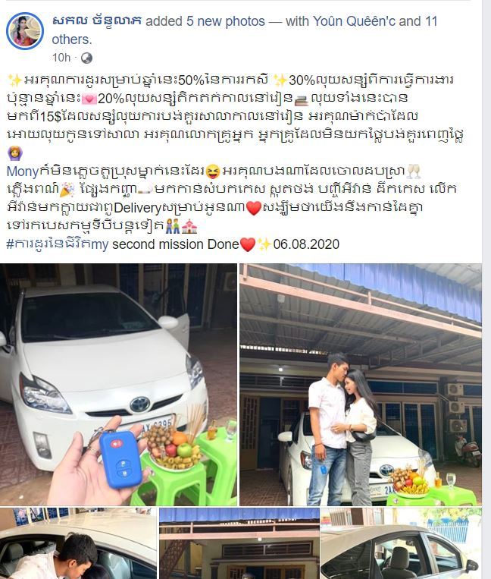Open the bottom middle house front photo
Viewport: 491px width, 579px height.
(239, 543)
